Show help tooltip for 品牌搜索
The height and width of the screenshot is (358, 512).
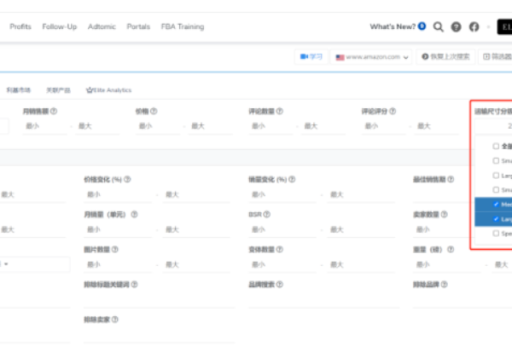click(x=280, y=285)
